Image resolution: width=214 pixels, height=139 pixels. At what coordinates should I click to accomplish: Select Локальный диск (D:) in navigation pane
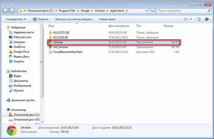[27, 120]
